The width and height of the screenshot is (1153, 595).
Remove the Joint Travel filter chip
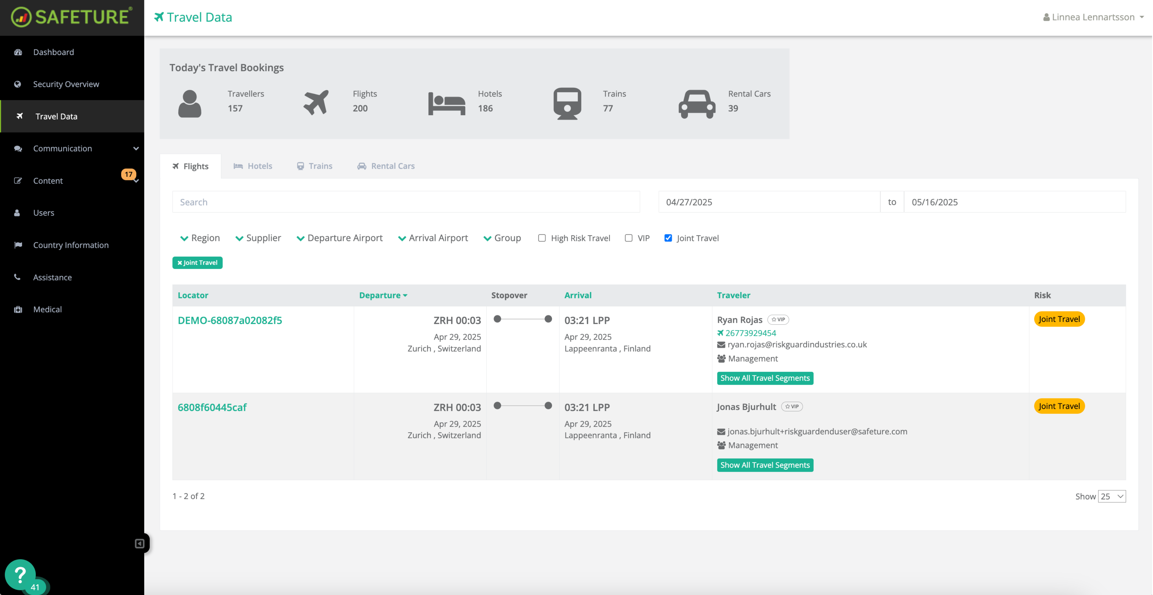pyautogui.click(x=197, y=262)
